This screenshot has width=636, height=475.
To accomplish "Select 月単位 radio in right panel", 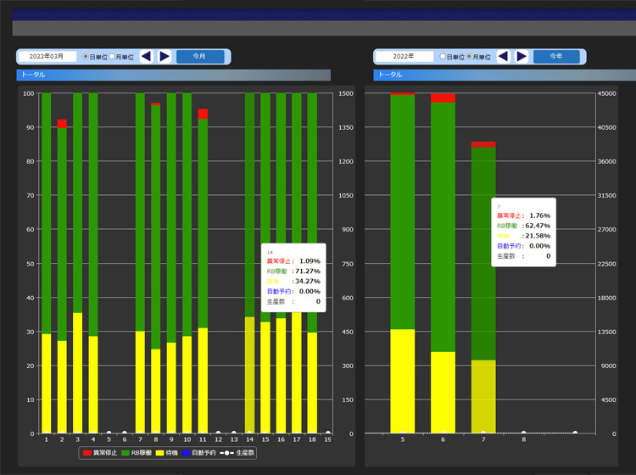I will [470, 57].
